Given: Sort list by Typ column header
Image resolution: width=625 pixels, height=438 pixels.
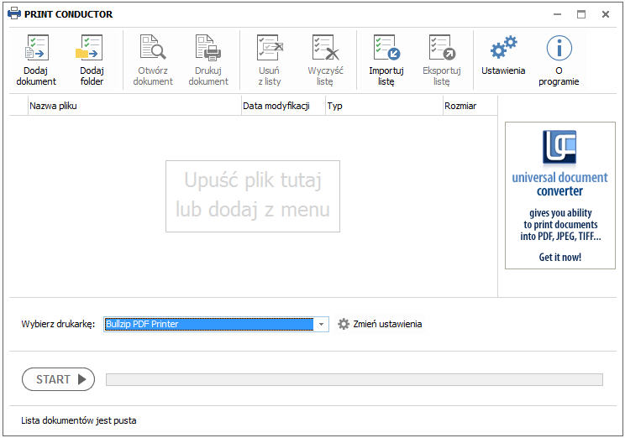Looking at the screenshot, I should point(383,106).
